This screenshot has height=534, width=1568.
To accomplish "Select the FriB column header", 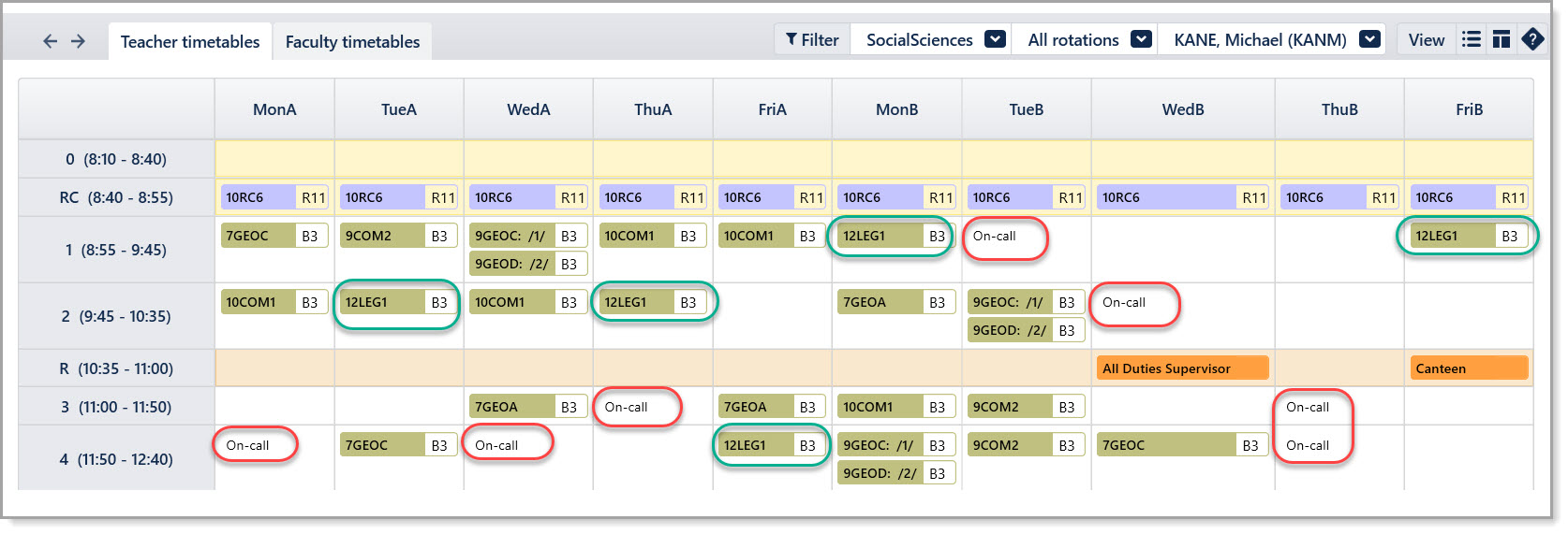I will 1469,109.
